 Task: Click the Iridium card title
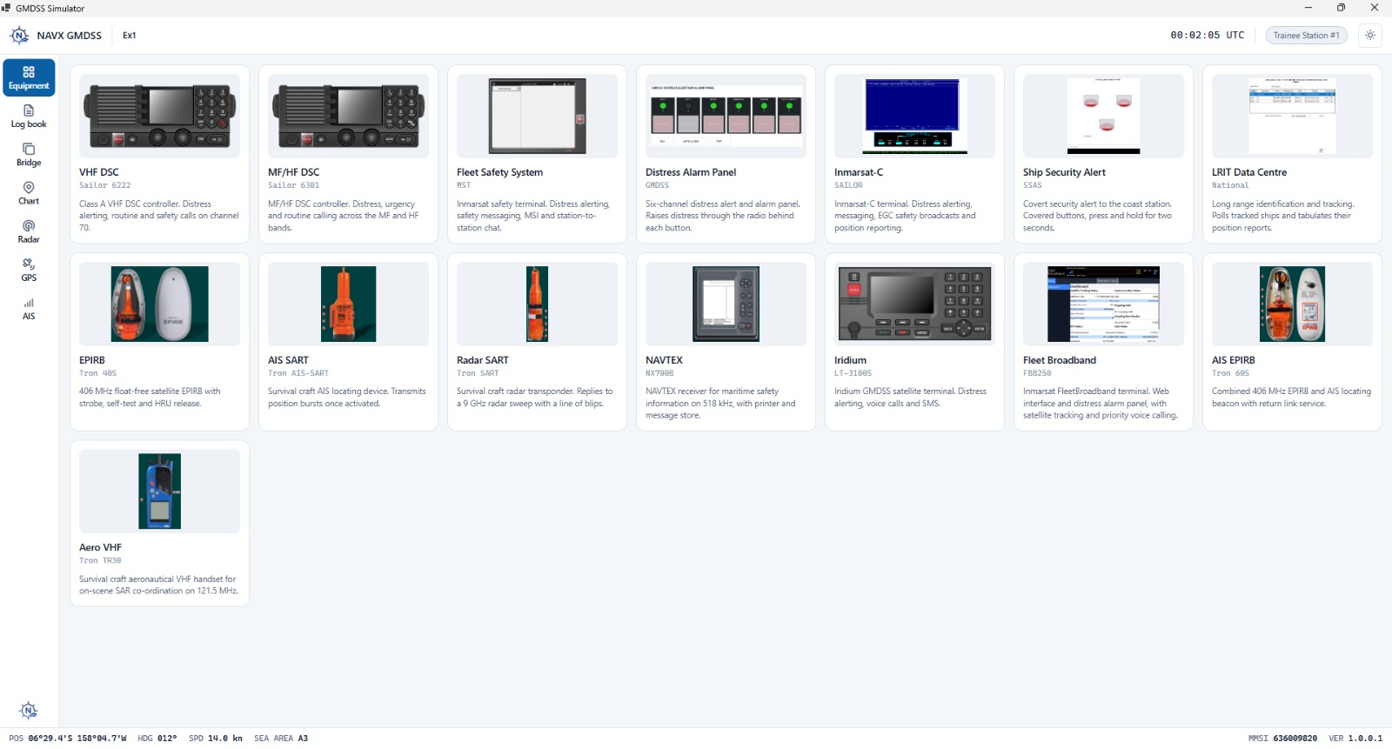click(850, 360)
